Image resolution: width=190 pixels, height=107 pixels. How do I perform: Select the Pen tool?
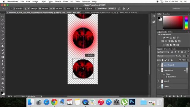tap(3, 68)
